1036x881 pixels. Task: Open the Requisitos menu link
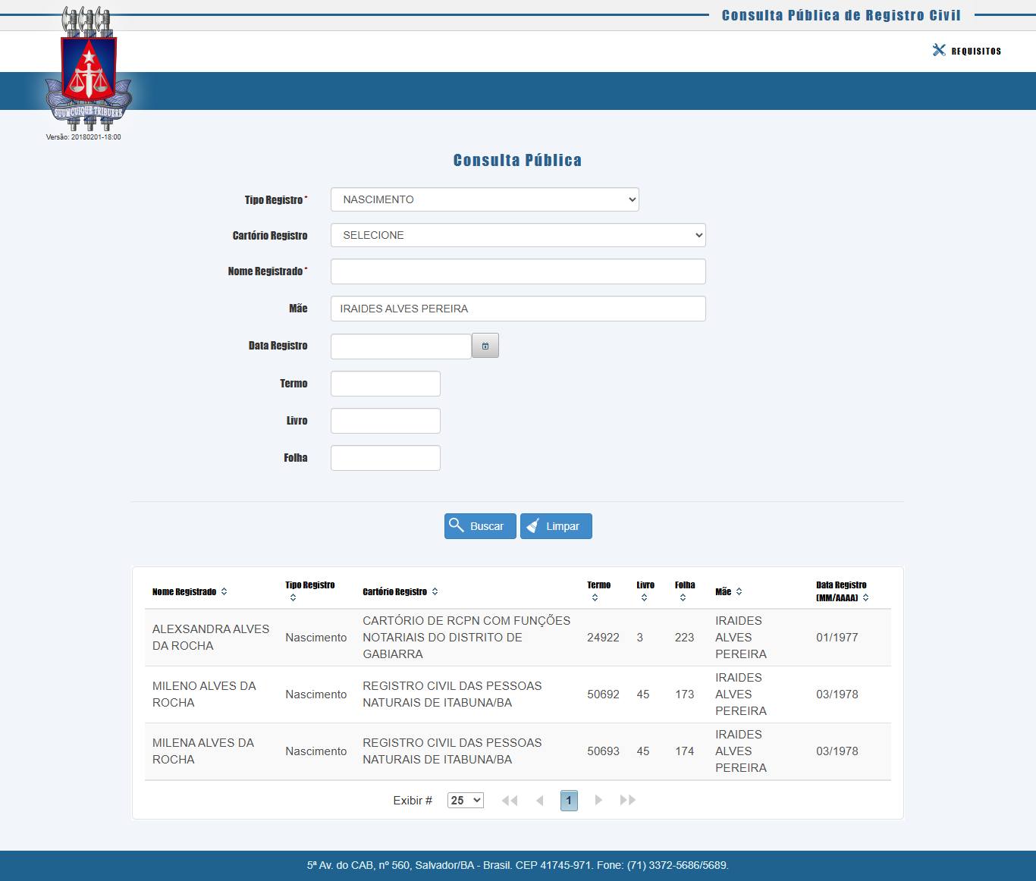[x=967, y=51]
